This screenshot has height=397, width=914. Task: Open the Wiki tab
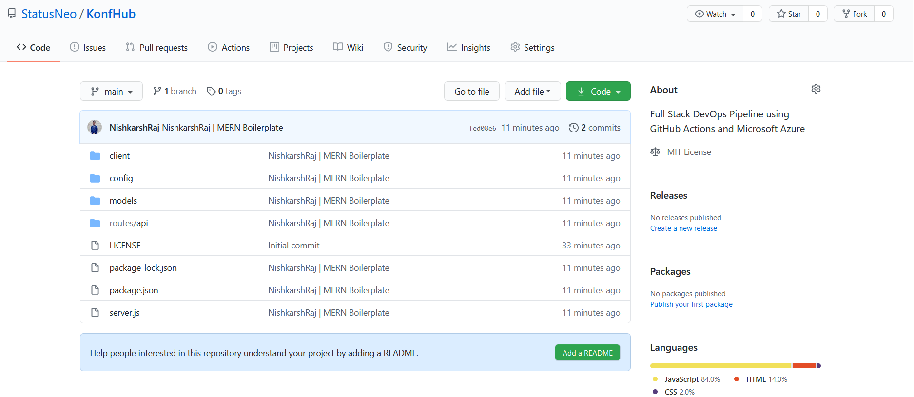tap(348, 47)
